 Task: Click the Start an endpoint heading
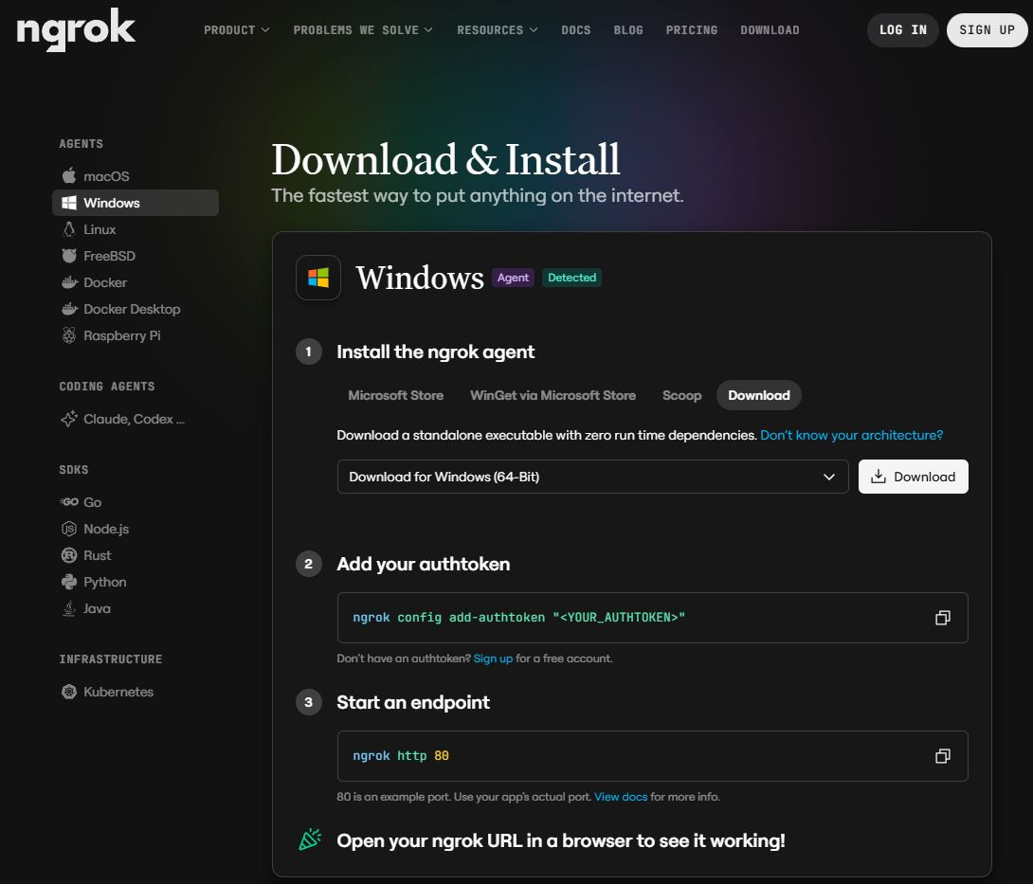point(413,702)
